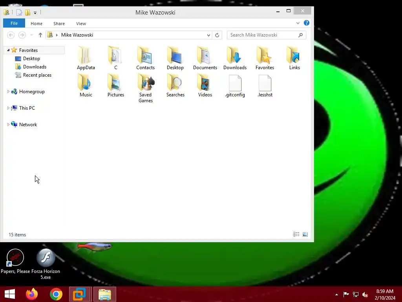Click the Back navigation arrow
This screenshot has height=302, width=402.
click(x=11, y=35)
